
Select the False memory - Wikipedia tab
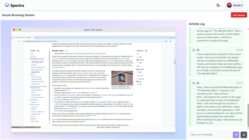point(24,38)
